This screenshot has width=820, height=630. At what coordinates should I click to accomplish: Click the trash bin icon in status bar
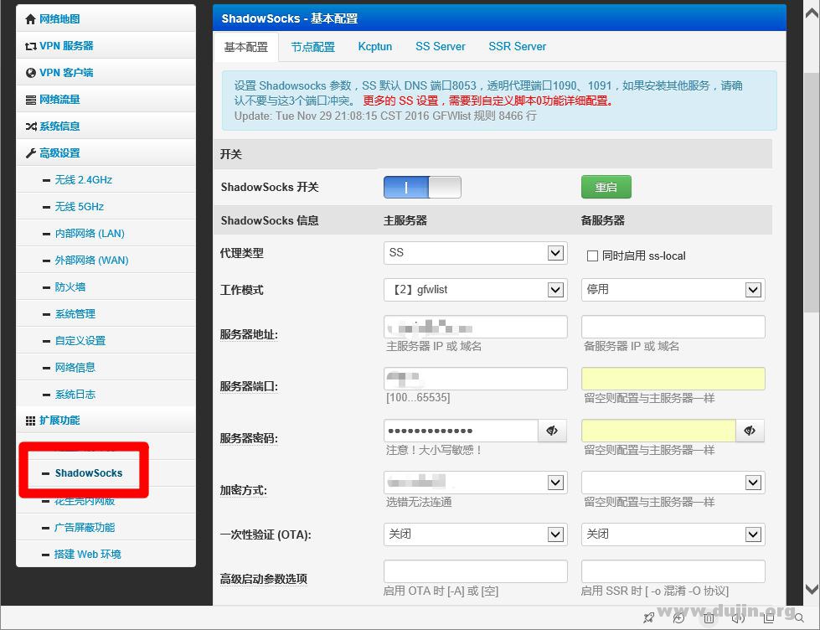[709, 617]
